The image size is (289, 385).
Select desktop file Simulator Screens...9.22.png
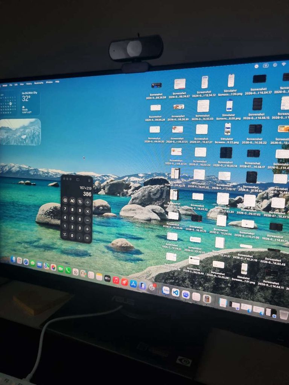coord(227,133)
